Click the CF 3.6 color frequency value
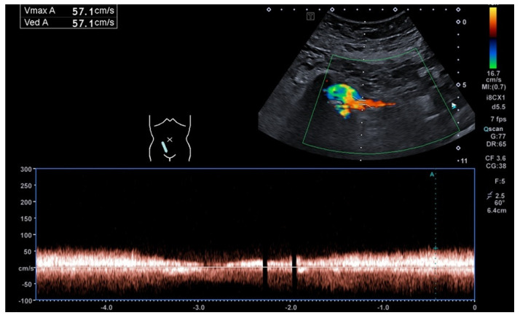The width and height of the screenshot is (520, 318). point(496,159)
